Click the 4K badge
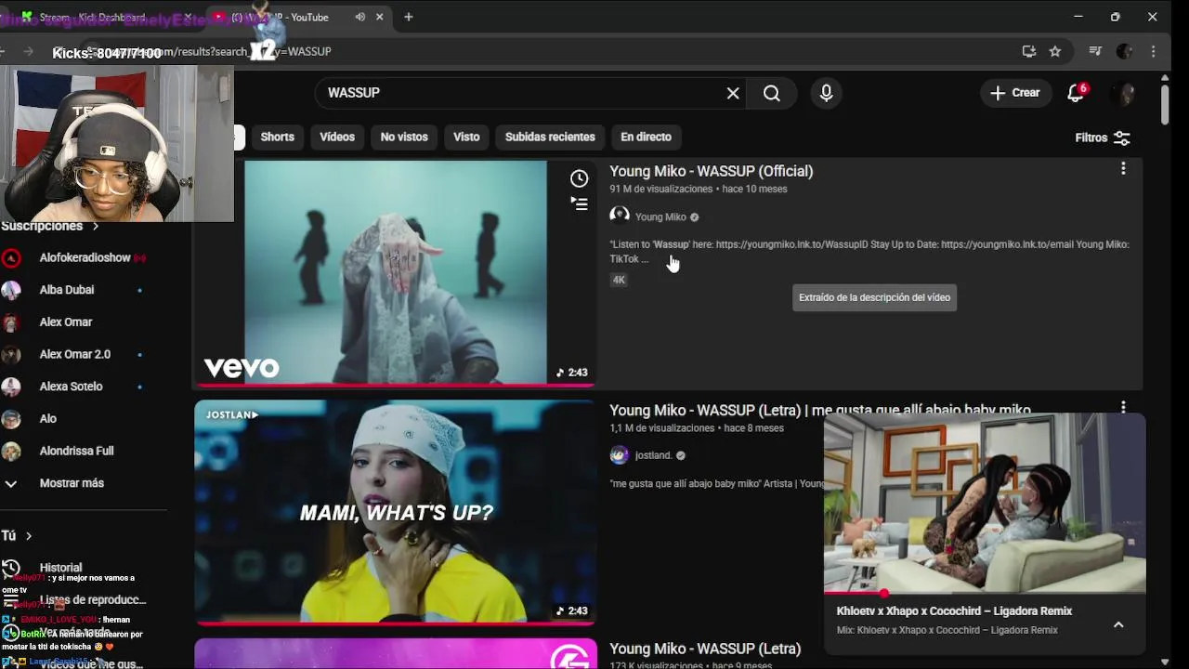Viewport: 1189px width, 669px height. point(619,280)
